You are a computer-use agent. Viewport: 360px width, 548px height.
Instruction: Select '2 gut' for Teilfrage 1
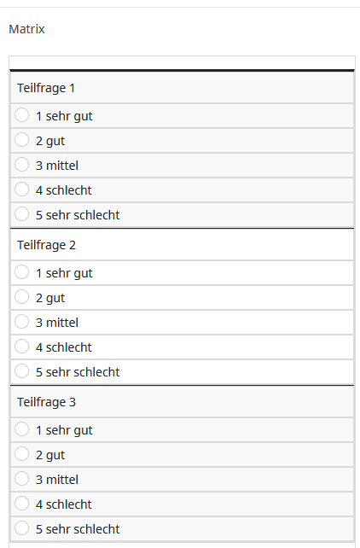pyautogui.click(x=21, y=140)
